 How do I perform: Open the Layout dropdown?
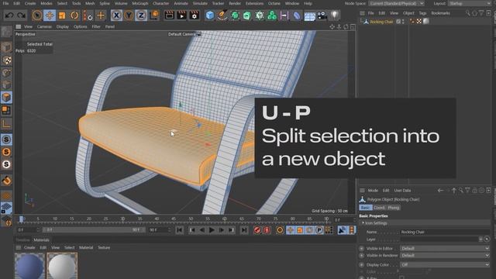click(470, 3)
